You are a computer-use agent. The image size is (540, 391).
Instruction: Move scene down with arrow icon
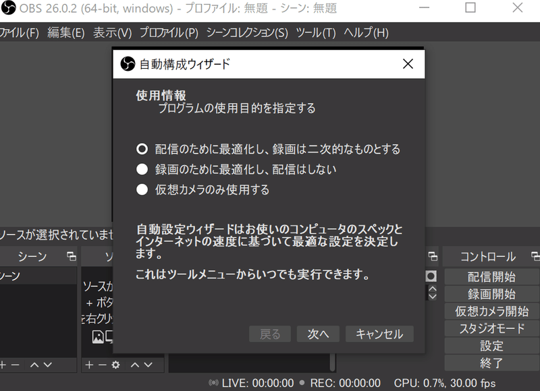tap(47, 365)
